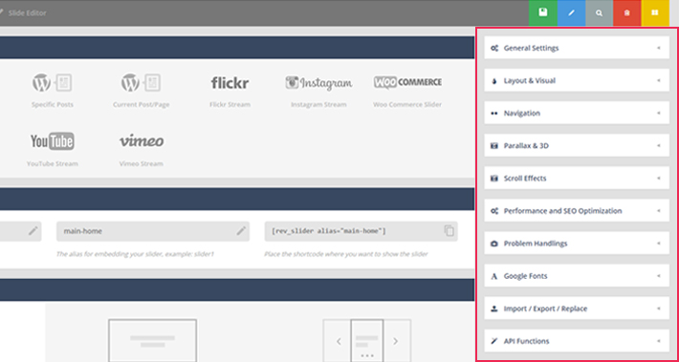Select the single slide layout thumbnail
Image resolution: width=679 pixels, height=362 pixels.
tap(152, 340)
